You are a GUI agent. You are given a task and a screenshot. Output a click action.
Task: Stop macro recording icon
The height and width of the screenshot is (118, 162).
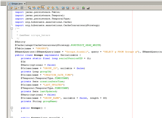78,8
